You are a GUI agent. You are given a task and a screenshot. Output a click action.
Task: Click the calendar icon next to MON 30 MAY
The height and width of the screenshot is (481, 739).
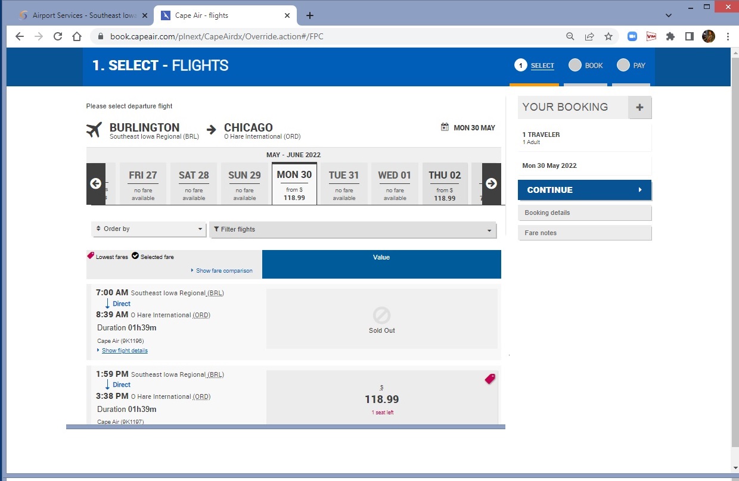(x=445, y=127)
